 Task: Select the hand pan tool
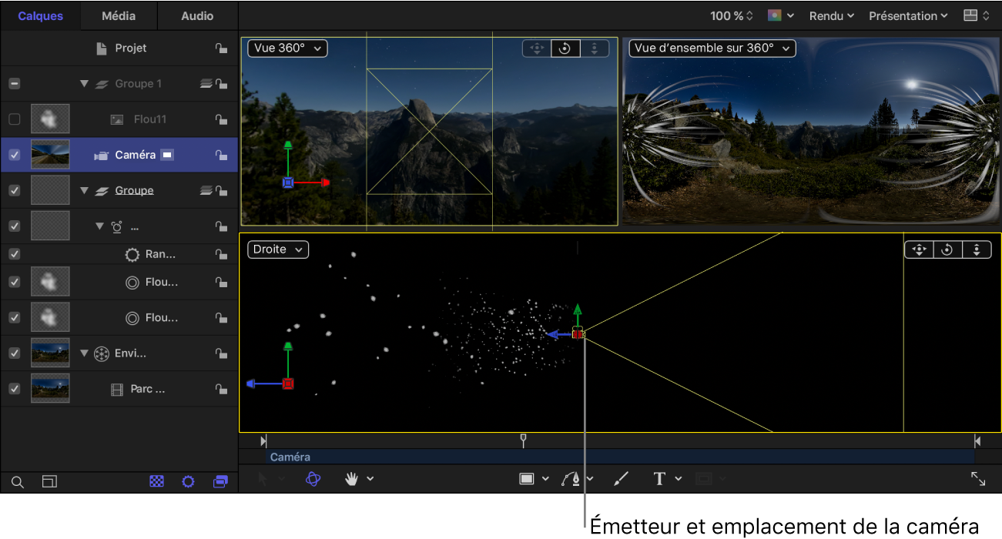point(352,479)
